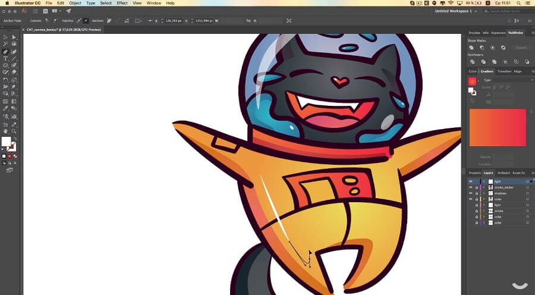This screenshot has height=295, width=535.
Task: Expand the stroke layer
Action: (x=483, y=211)
